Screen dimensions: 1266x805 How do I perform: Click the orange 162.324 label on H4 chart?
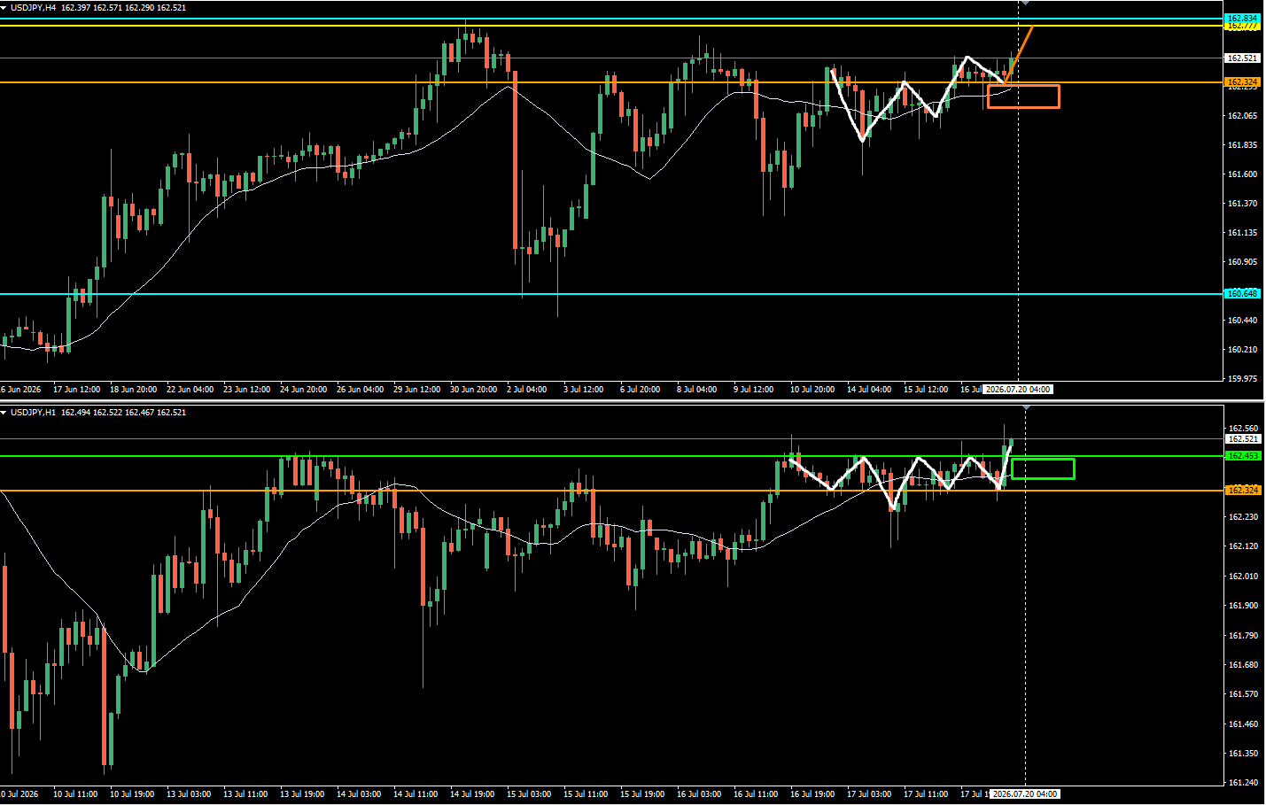[1242, 82]
